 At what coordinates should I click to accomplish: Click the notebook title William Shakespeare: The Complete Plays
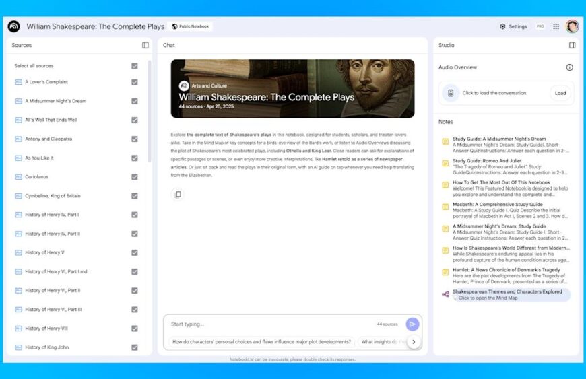95,26
